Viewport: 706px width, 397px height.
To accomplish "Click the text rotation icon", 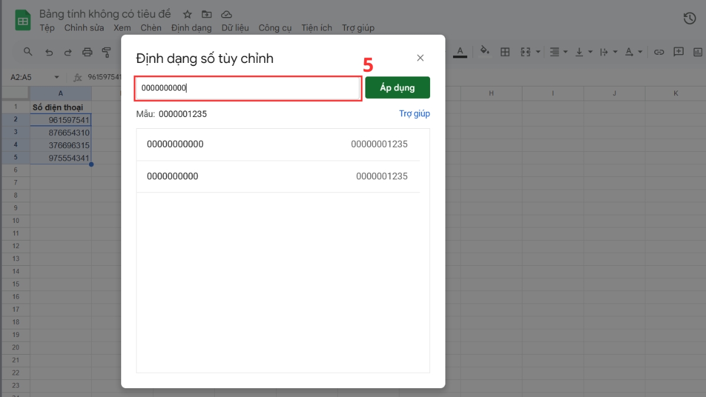I will click(x=629, y=52).
